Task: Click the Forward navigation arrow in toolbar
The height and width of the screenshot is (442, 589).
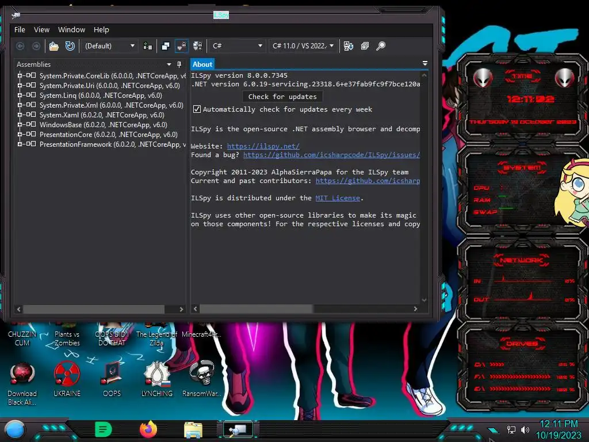Action: [x=36, y=46]
